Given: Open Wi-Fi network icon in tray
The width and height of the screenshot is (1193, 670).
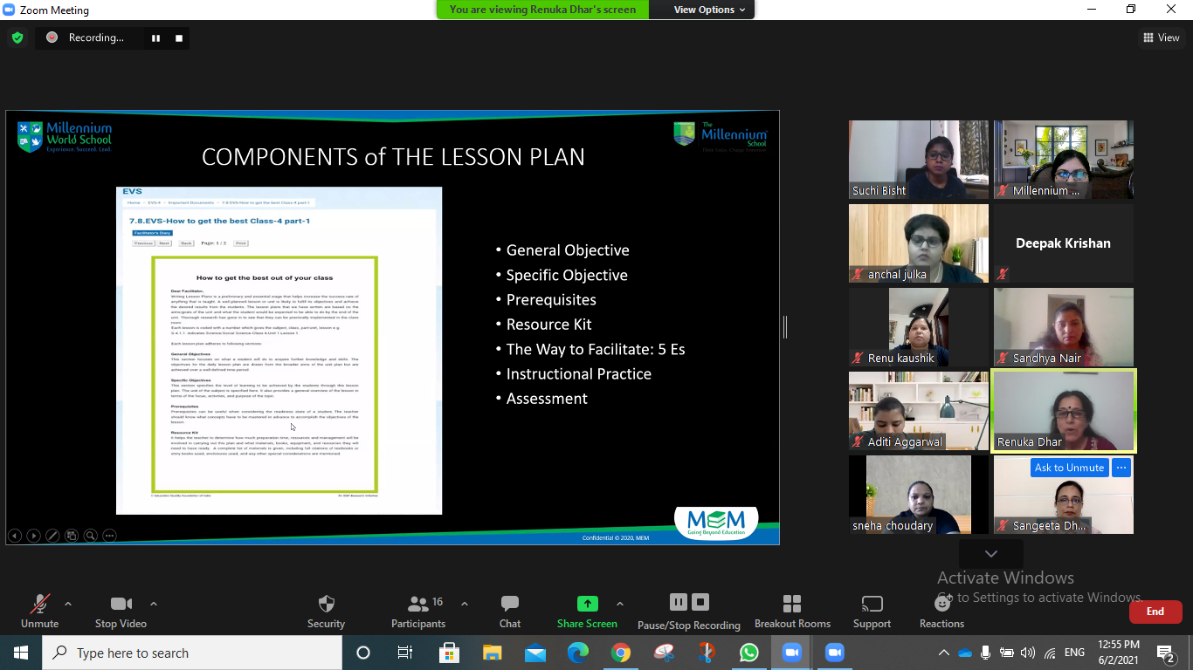Looking at the screenshot, I should pos(1050,653).
